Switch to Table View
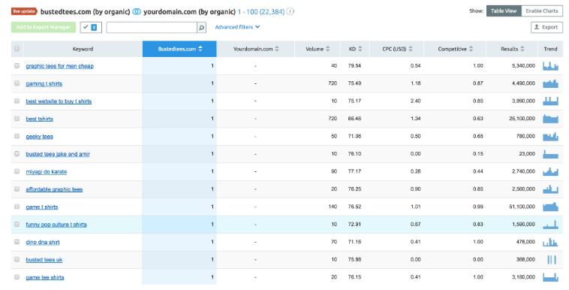The width and height of the screenshot is (569, 290). click(504, 11)
